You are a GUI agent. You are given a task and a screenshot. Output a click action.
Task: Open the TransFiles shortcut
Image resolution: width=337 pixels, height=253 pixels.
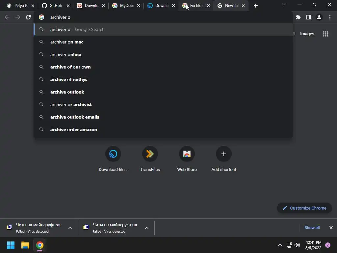click(x=150, y=159)
